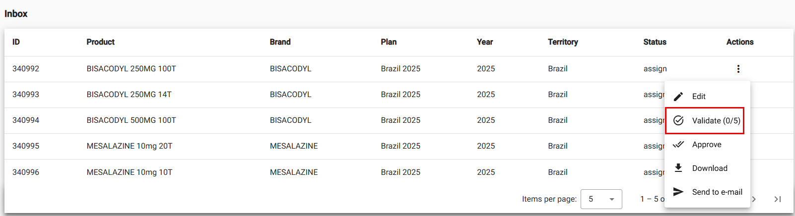Open the three-dot actions menu for row 340992
The image size is (795, 216).
coord(738,69)
